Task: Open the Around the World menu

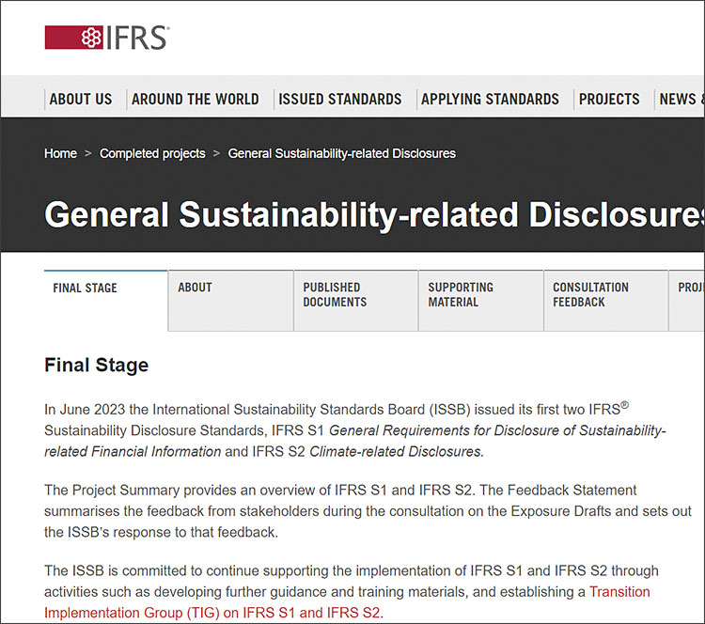Action: click(196, 99)
